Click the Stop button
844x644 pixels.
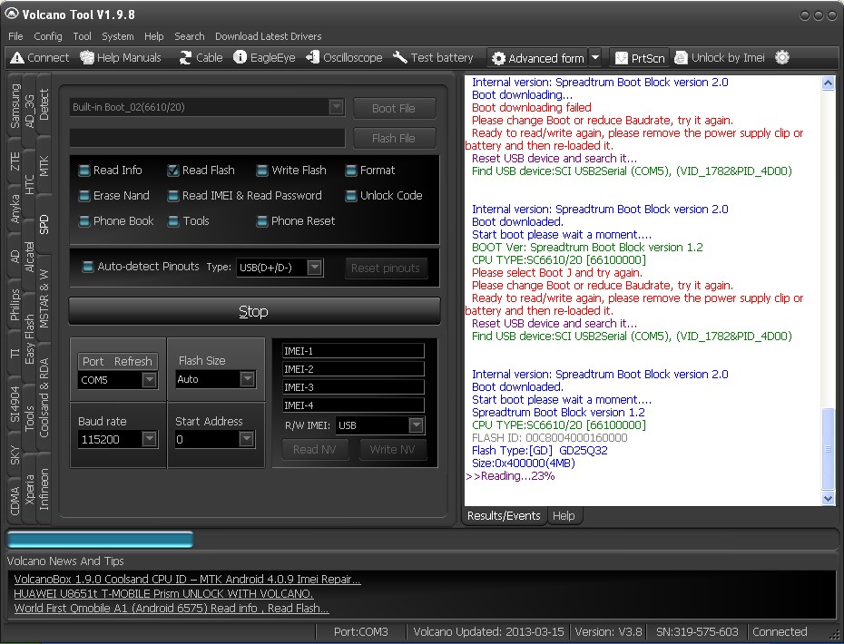tap(254, 311)
